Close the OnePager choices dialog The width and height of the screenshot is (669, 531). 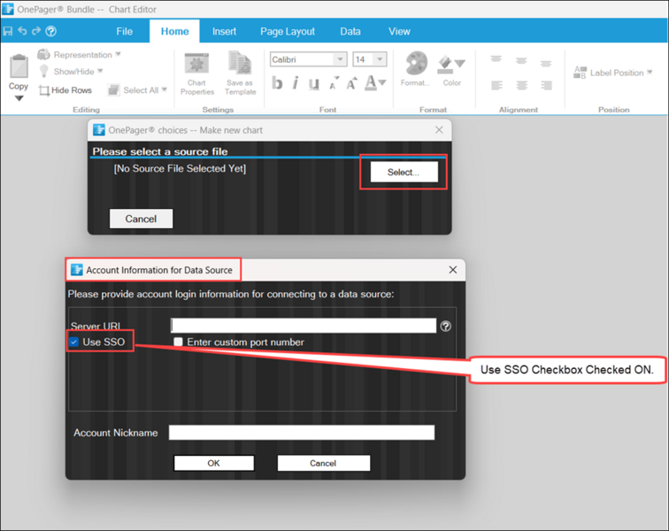[439, 130]
